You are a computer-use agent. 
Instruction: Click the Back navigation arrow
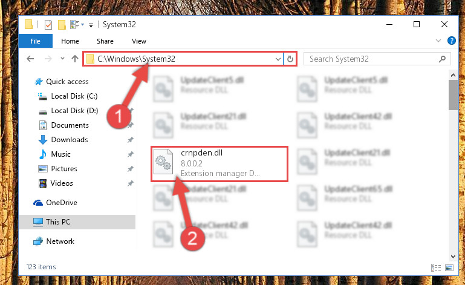coord(30,59)
